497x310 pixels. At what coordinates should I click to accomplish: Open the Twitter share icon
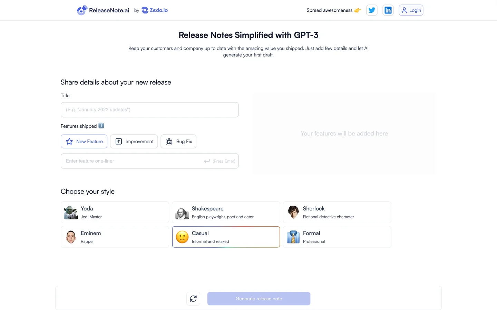pos(372,10)
